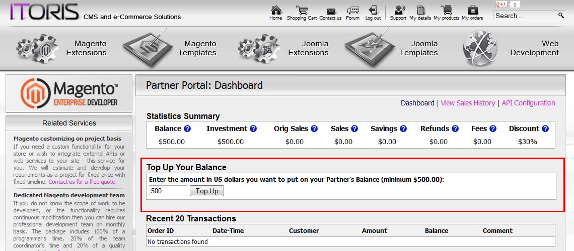Click the Statistics Summary heading
574x251 pixels.
pyautogui.click(x=183, y=116)
